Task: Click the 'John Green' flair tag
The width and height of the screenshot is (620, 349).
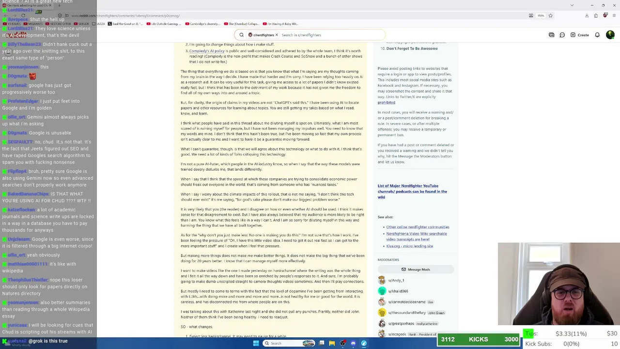Action: click(x=436, y=313)
